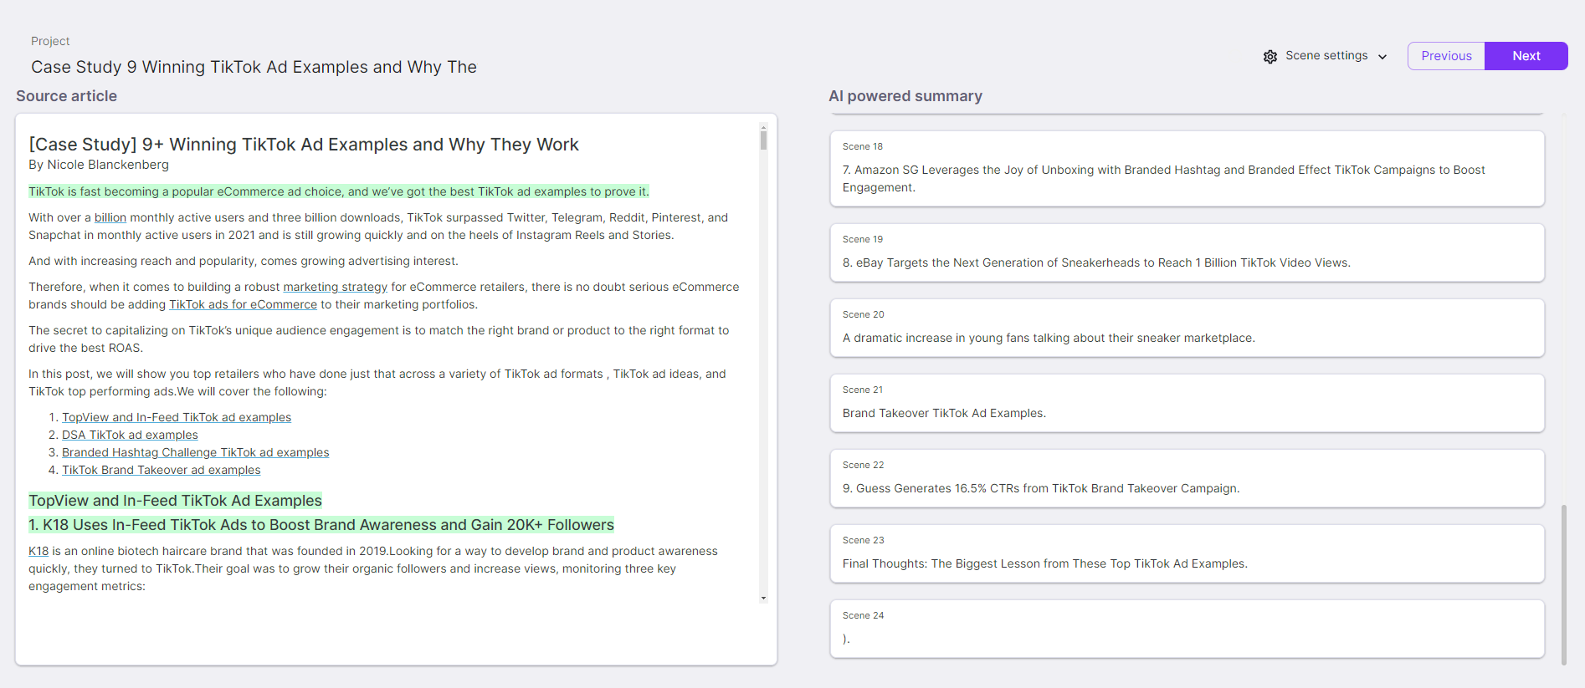This screenshot has height=688, width=1585.
Task: Click the 'Project' label
Action: [x=50, y=41]
